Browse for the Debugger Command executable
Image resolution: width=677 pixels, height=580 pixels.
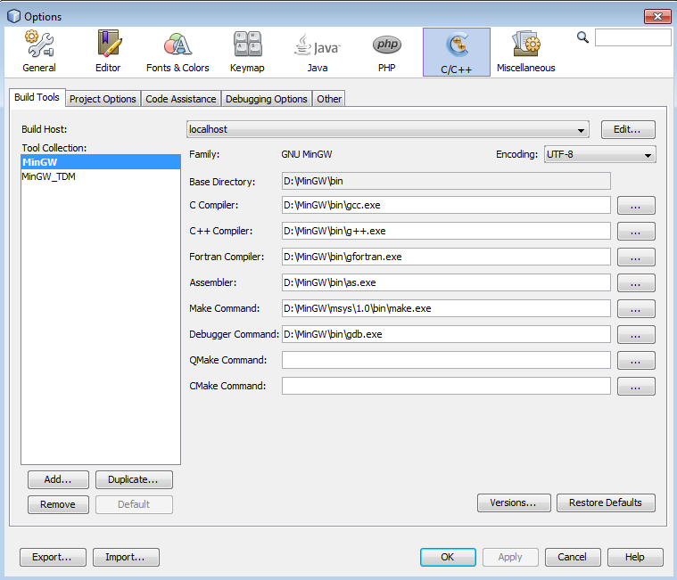[x=636, y=335]
